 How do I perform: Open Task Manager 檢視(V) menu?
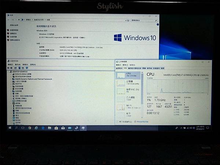tap(132, 65)
